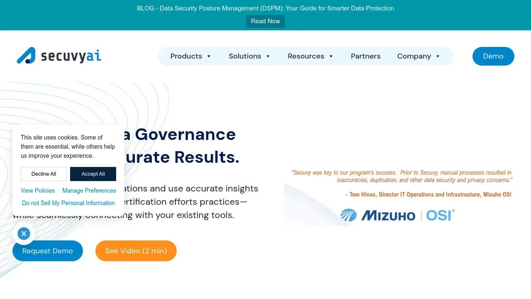This screenshot has width=531, height=299.
Task: Click the cookie notice text
Action: coord(68,147)
